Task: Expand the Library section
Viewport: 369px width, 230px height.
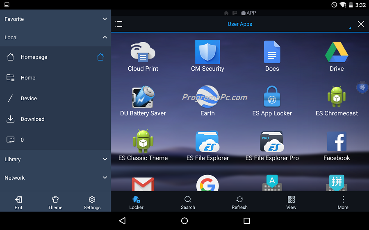Action: (x=105, y=160)
